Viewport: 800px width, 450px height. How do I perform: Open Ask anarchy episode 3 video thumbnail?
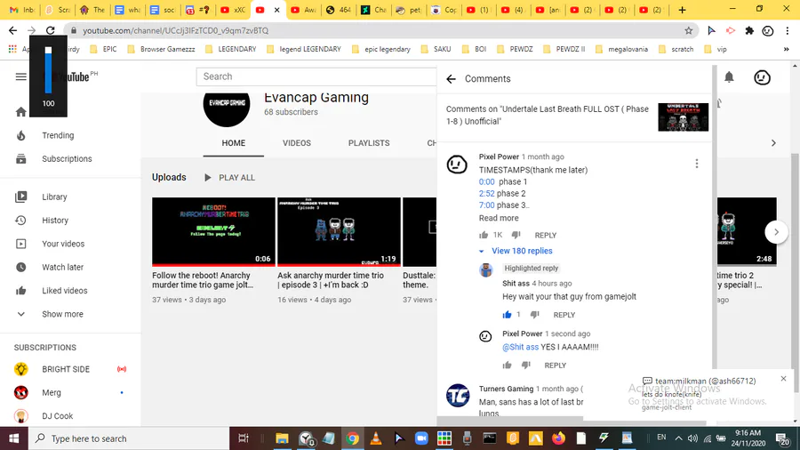[x=339, y=231]
